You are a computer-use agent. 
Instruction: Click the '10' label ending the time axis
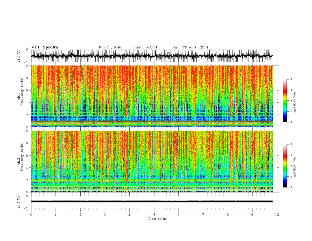[277, 215]
